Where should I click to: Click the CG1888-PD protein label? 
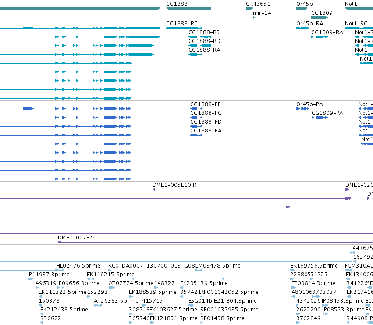point(206,122)
